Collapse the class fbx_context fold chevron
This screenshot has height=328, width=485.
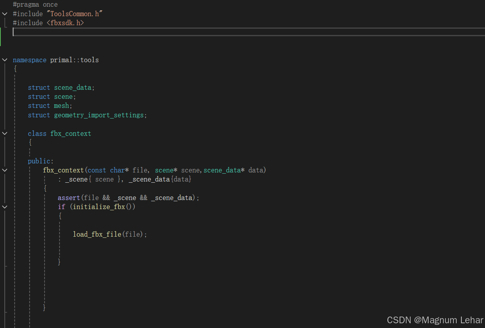pos(5,133)
